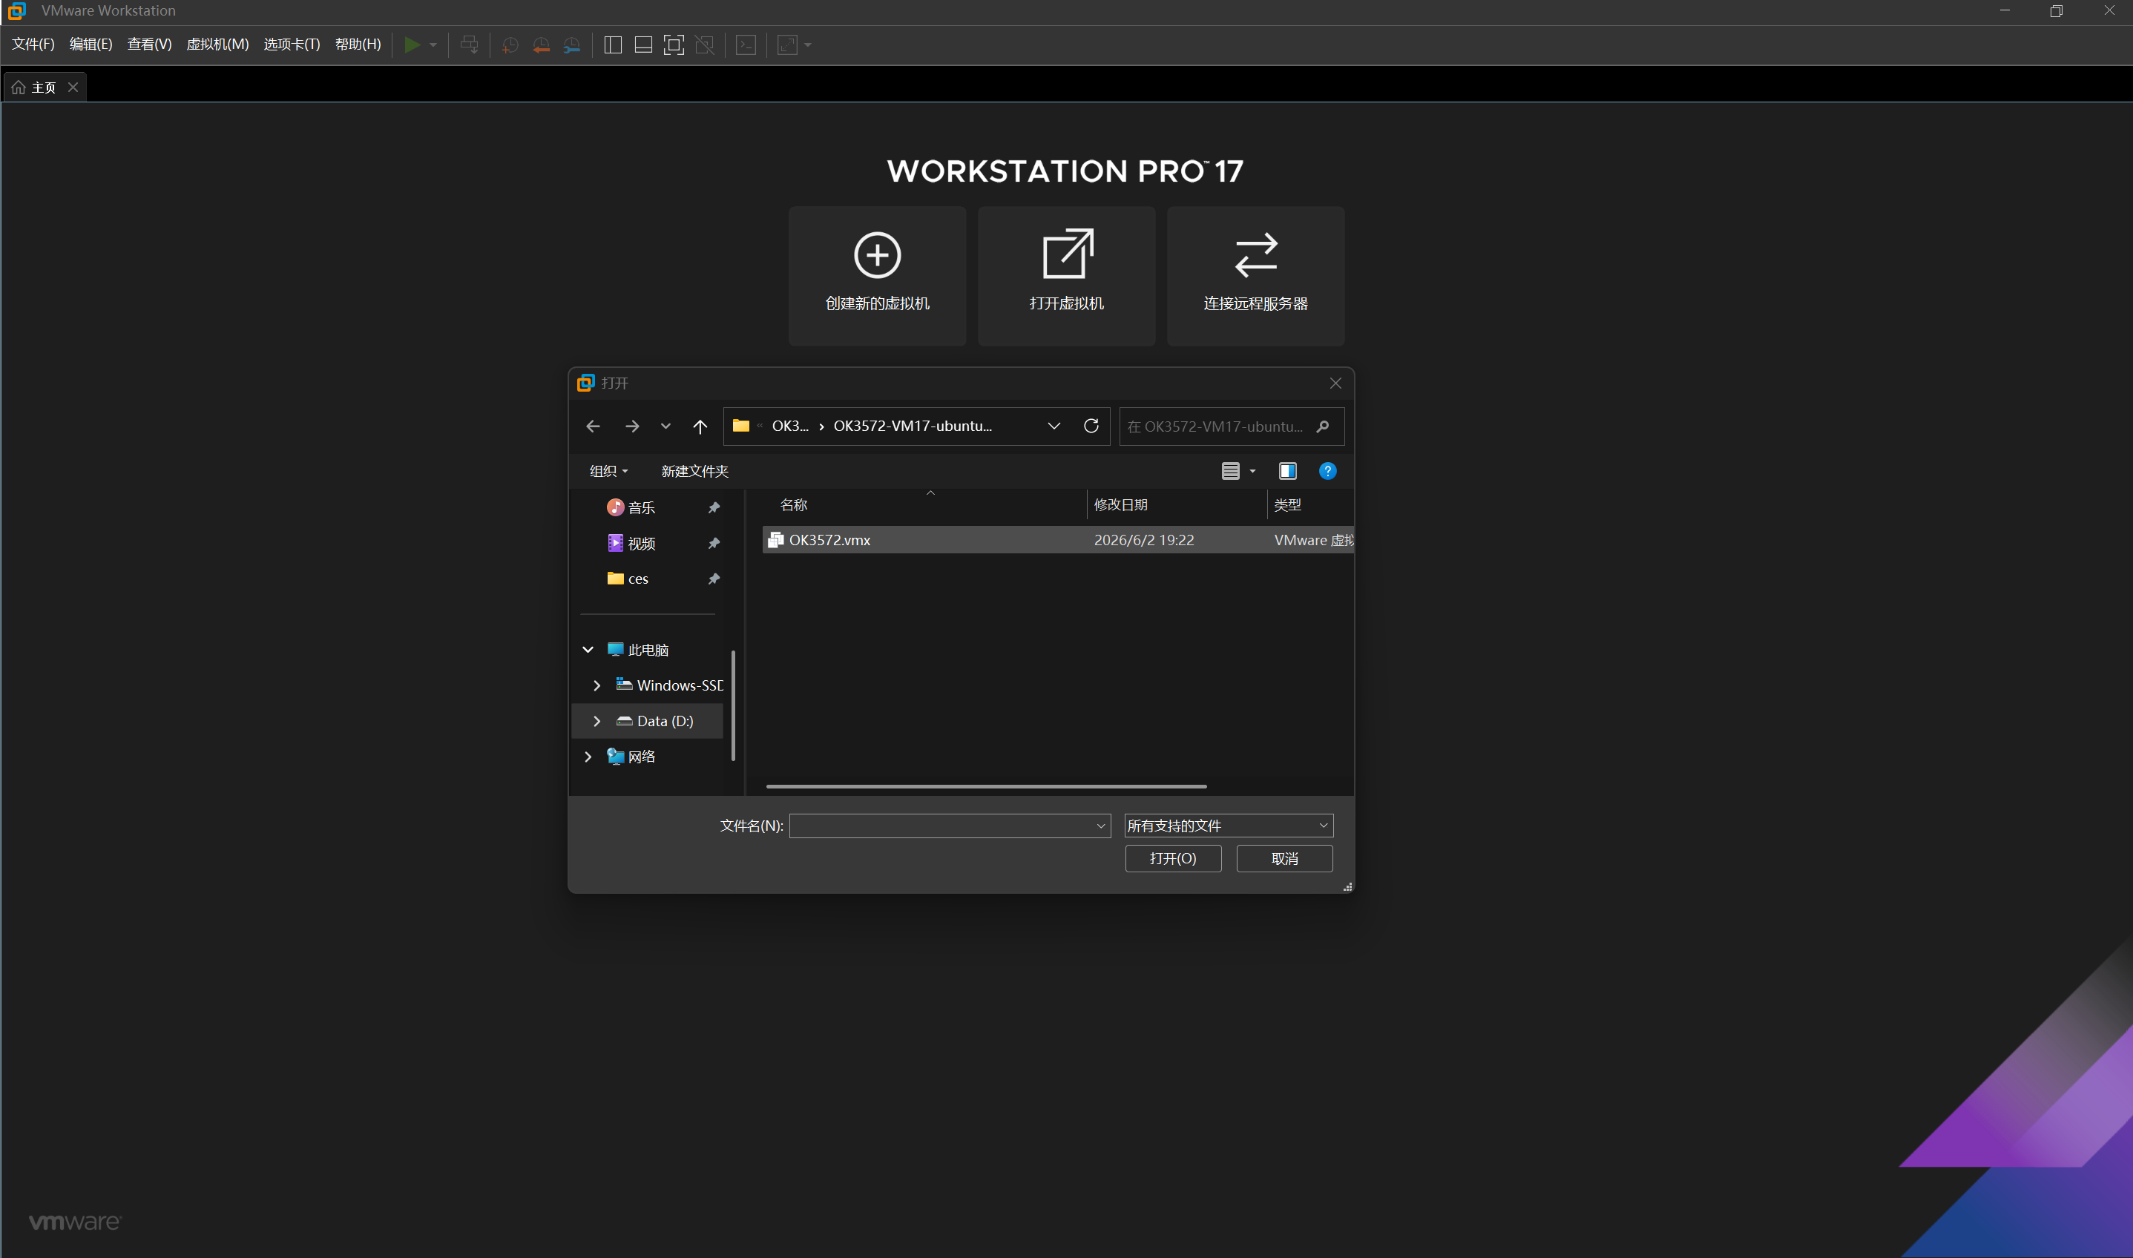Viewport: 2133px width, 1258px height.
Task: Open the 组织 organize dropdown
Action: pyautogui.click(x=608, y=471)
